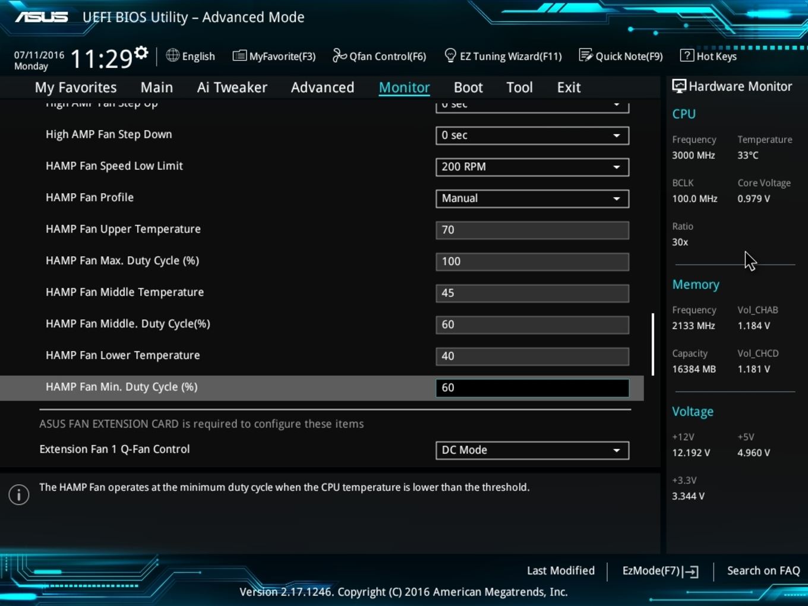Click the ASUS logo
Image resolution: width=808 pixels, height=606 pixels.
click(42, 17)
